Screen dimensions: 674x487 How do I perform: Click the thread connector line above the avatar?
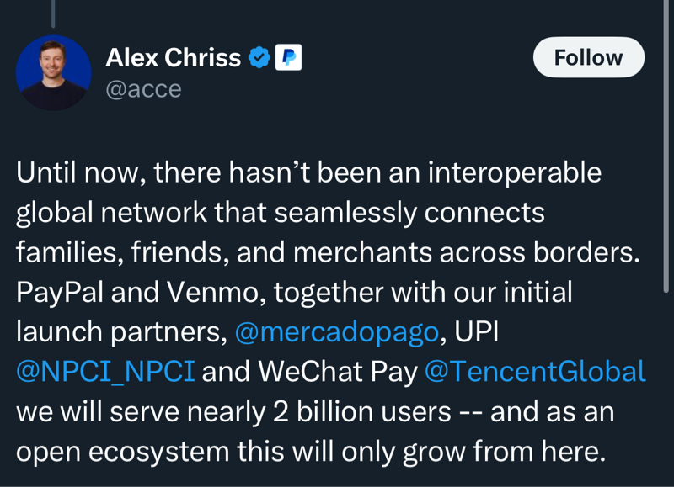[x=53, y=13]
